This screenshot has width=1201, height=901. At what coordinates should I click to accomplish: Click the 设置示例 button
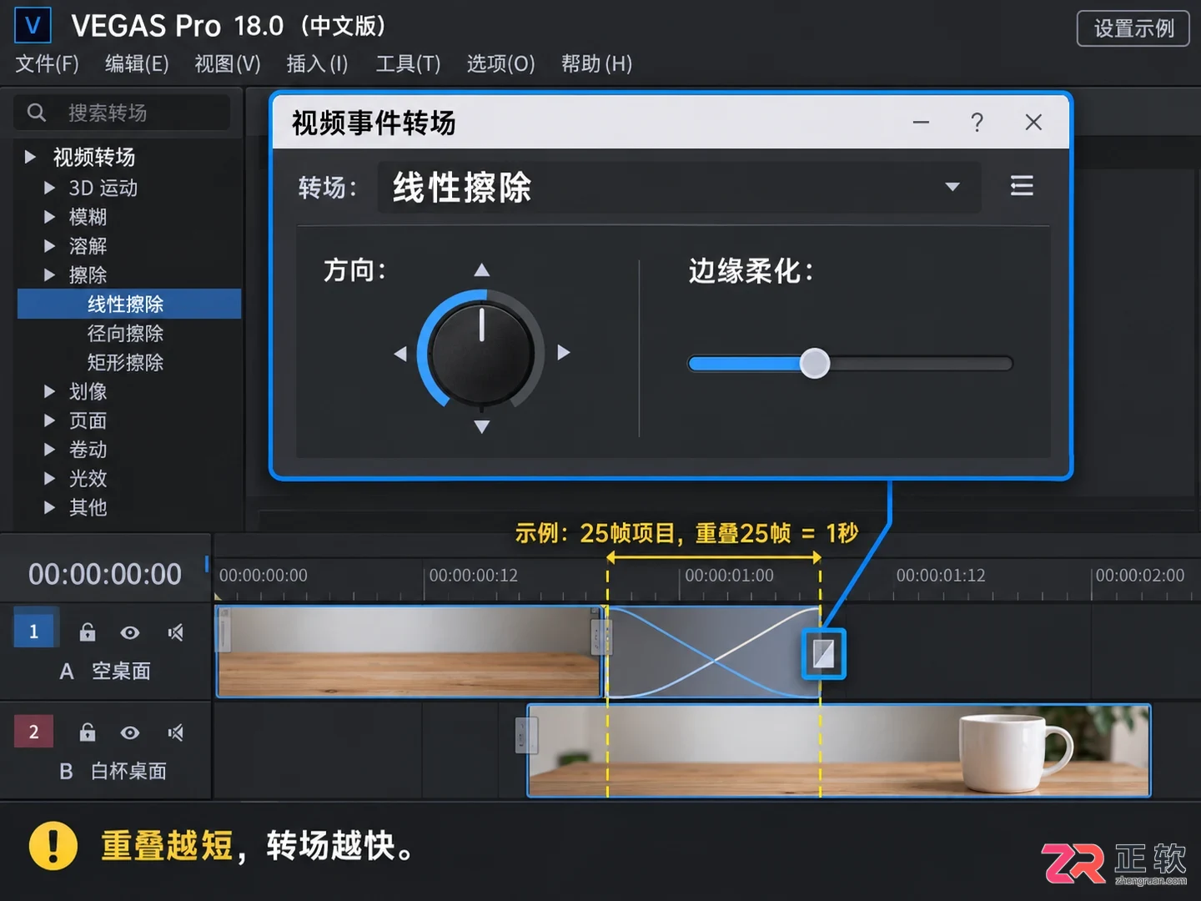tap(1133, 28)
